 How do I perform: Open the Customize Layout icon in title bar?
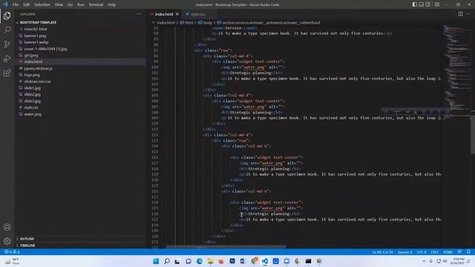[437, 4]
